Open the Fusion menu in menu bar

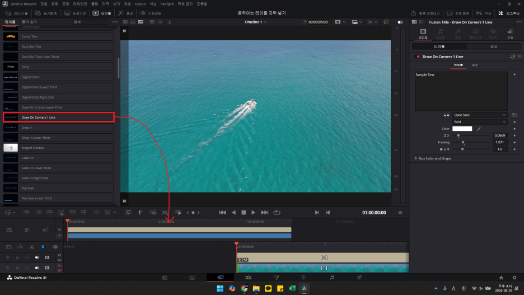pyautogui.click(x=140, y=4)
